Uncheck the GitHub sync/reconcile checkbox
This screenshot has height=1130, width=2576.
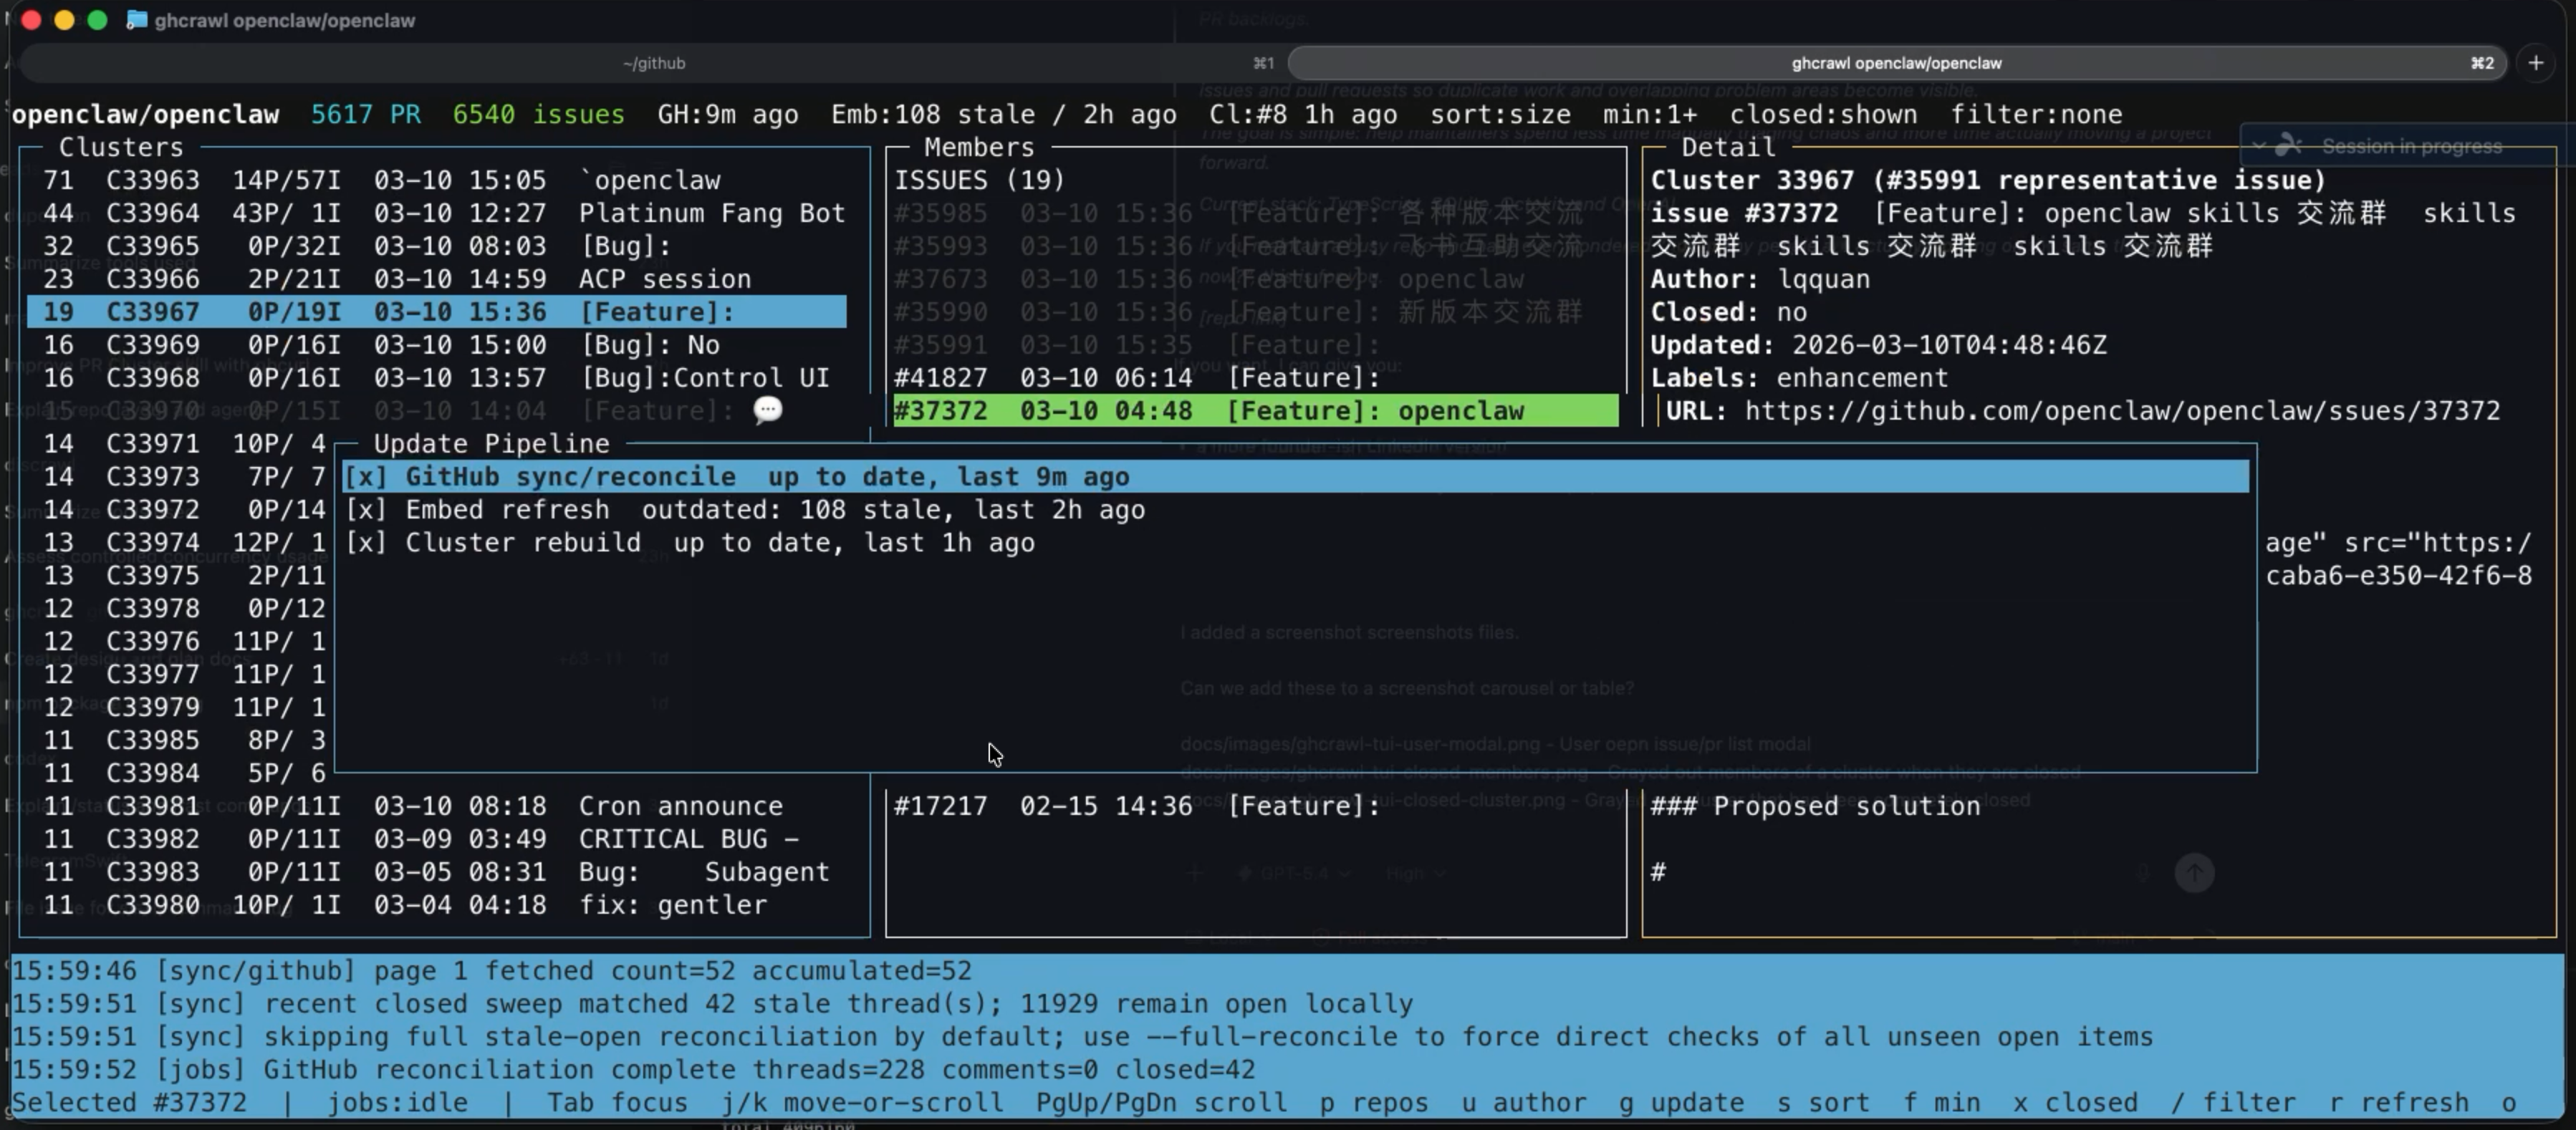tap(367, 476)
